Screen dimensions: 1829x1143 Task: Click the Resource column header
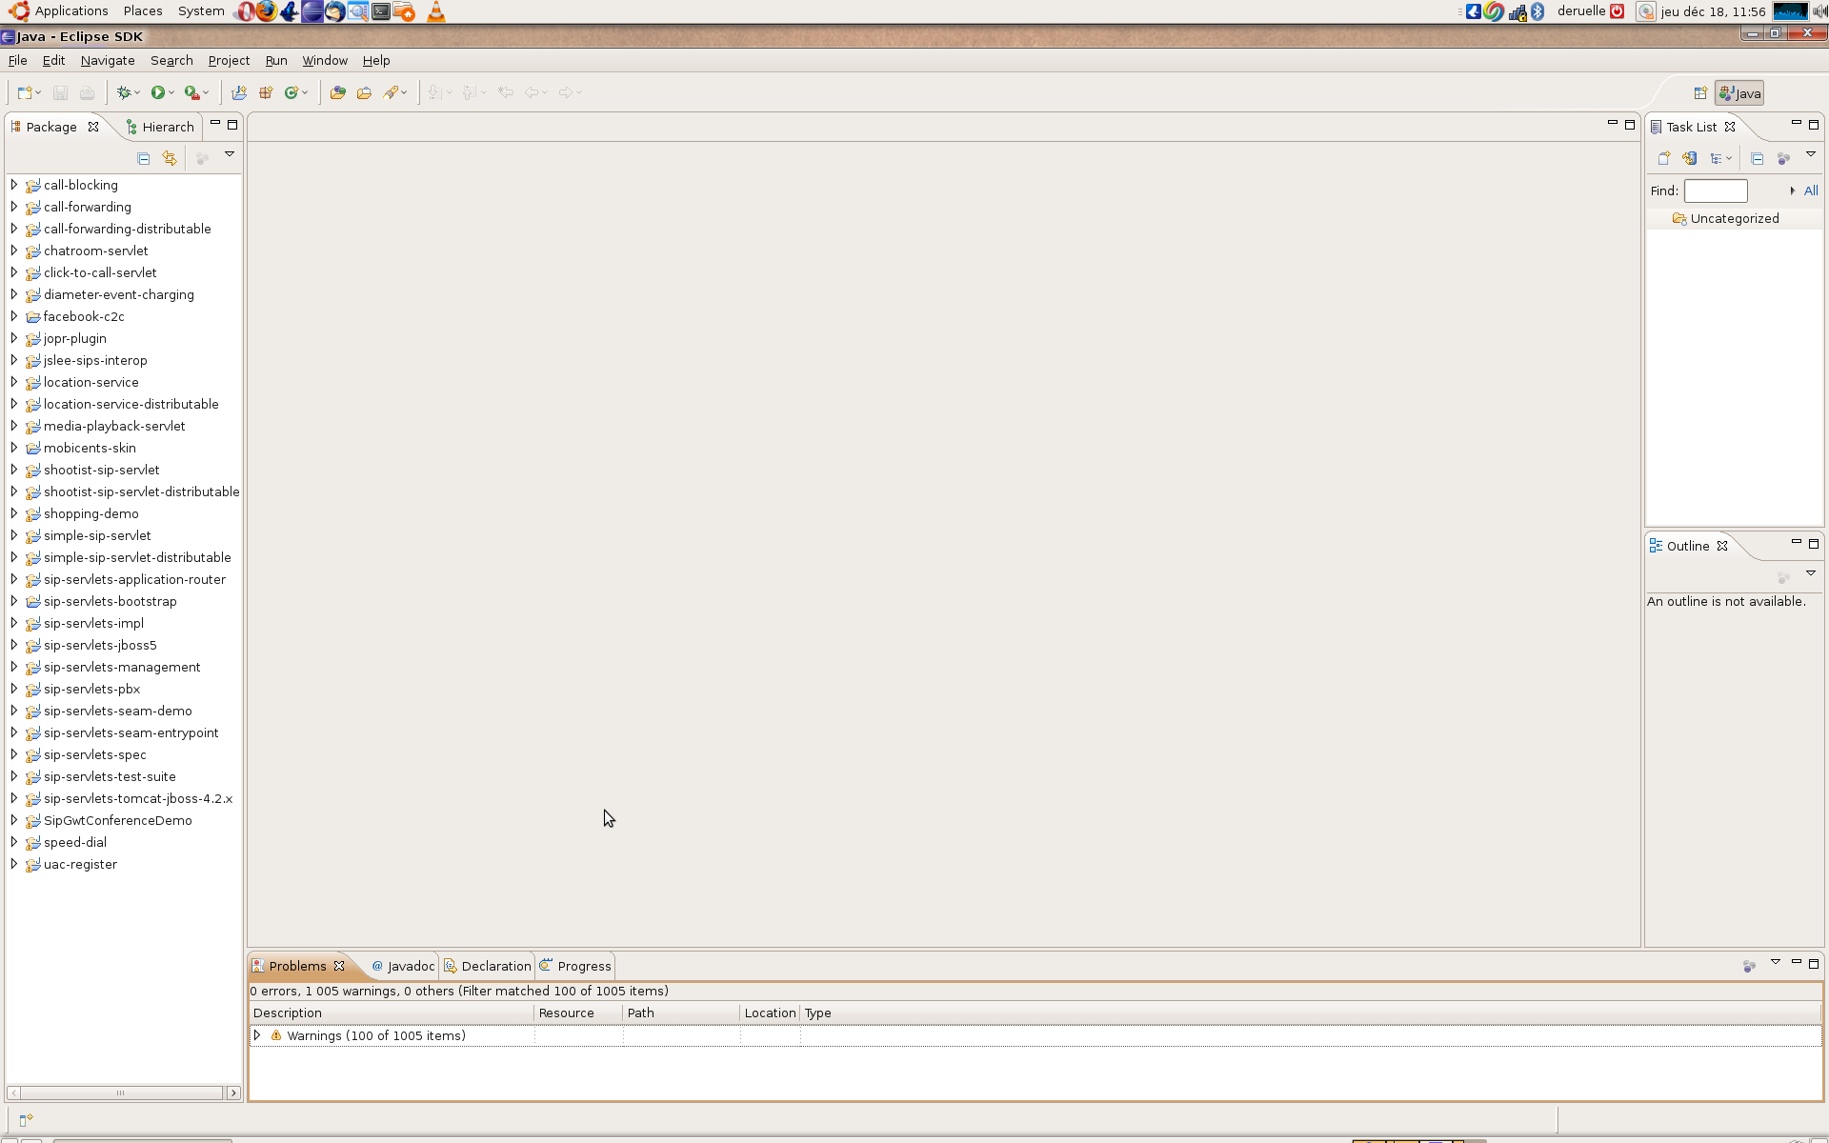(578, 1013)
